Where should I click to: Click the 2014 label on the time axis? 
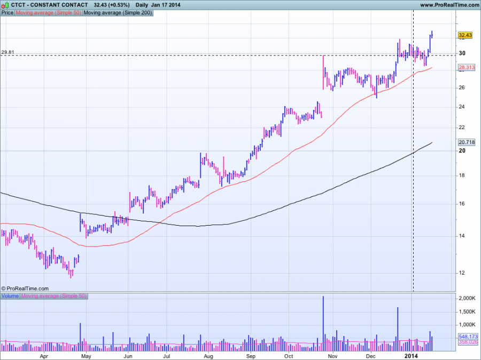point(411,356)
